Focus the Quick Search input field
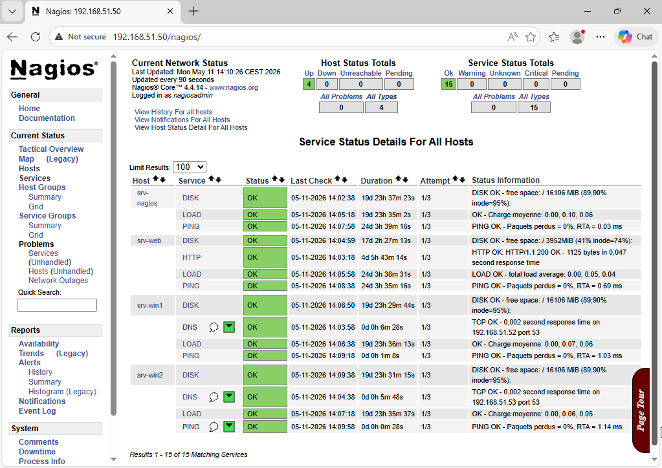Viewport: 662px width, 468px height. point(57,305)
